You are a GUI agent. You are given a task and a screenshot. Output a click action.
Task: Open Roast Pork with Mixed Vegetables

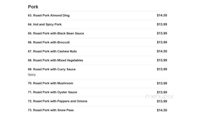[55, 60]
